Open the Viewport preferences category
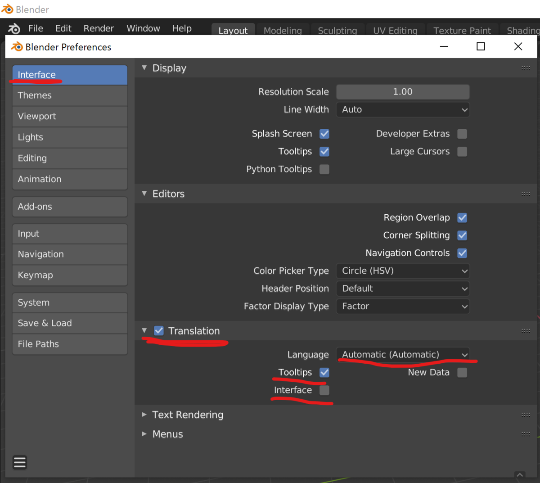The height and width of the screenshot is (483, 540). tap(70, 116)
